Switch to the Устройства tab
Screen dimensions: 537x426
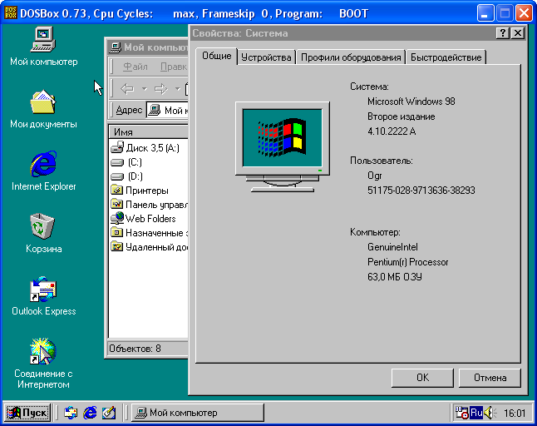[266, 57]
